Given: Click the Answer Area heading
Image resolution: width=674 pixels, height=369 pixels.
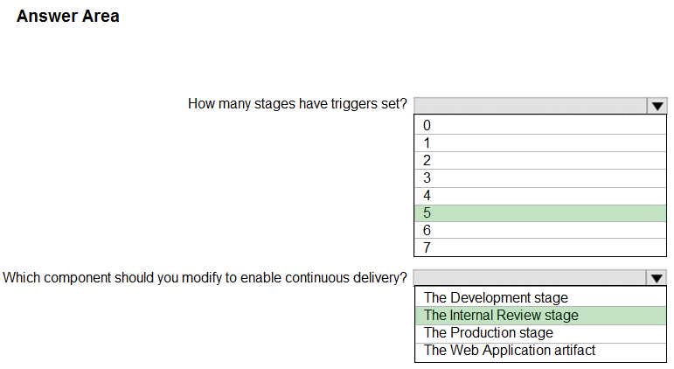Looking at the screenshot, I should [68, 17].
